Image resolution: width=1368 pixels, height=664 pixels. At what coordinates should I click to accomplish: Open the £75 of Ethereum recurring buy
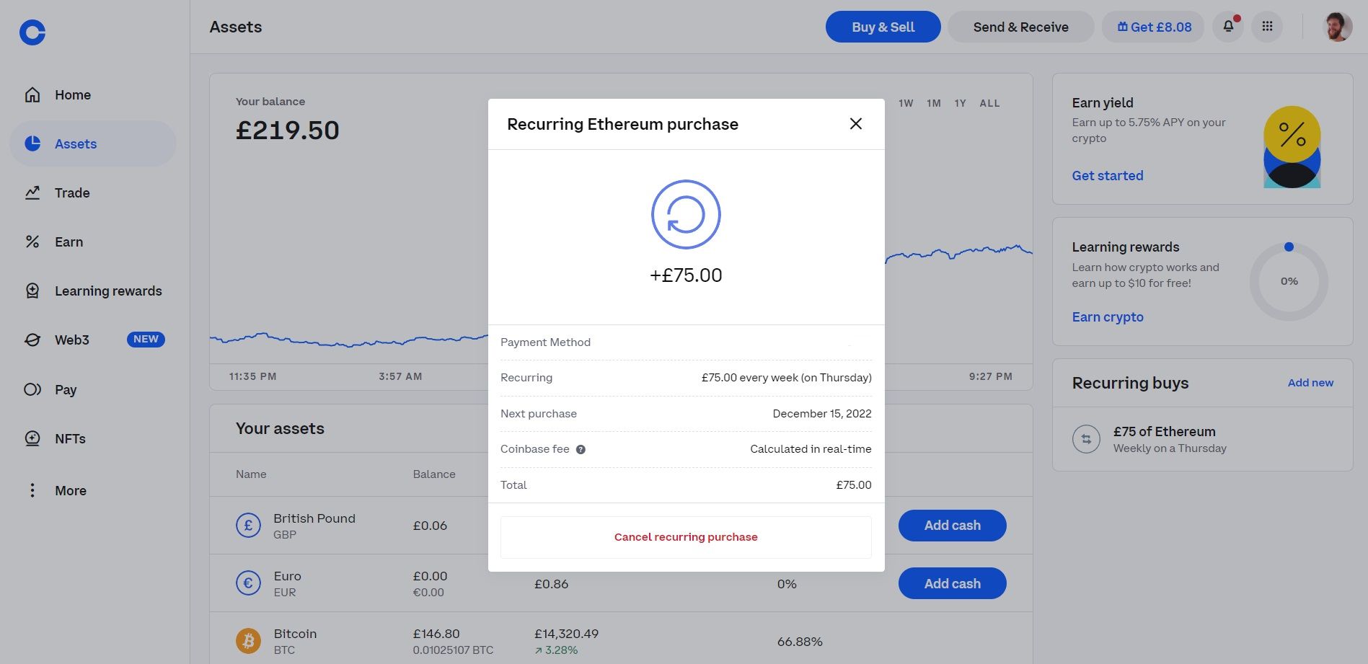coord(1202,439)
